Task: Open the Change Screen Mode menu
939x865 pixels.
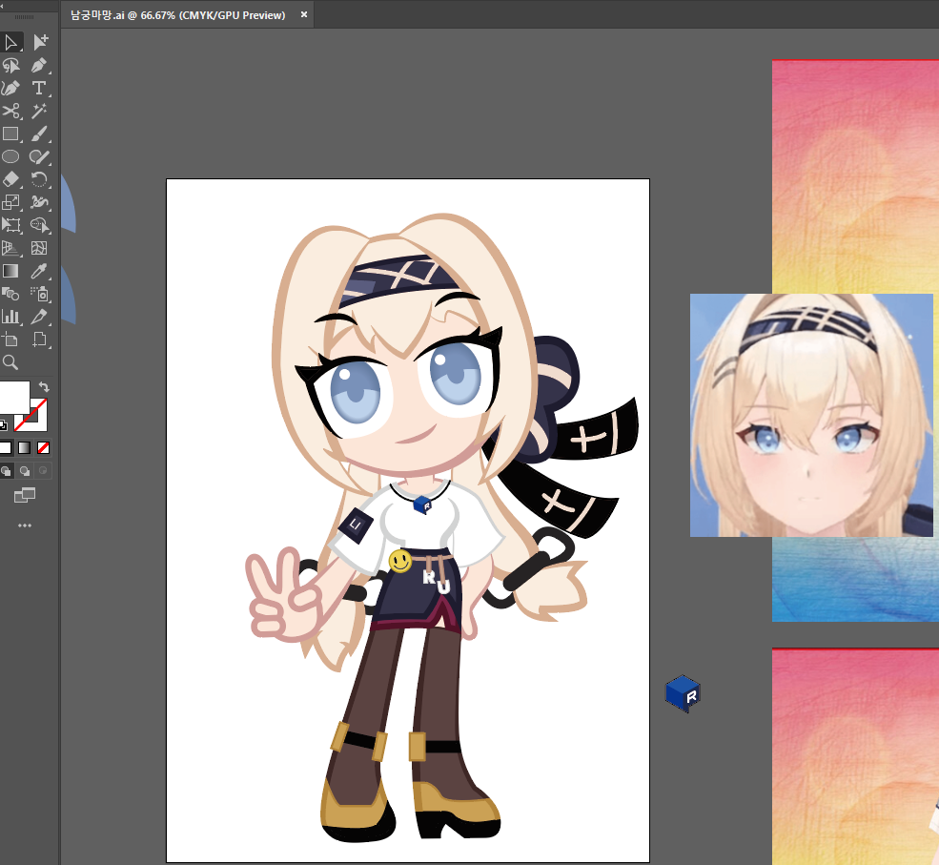Action: [25, 496]
